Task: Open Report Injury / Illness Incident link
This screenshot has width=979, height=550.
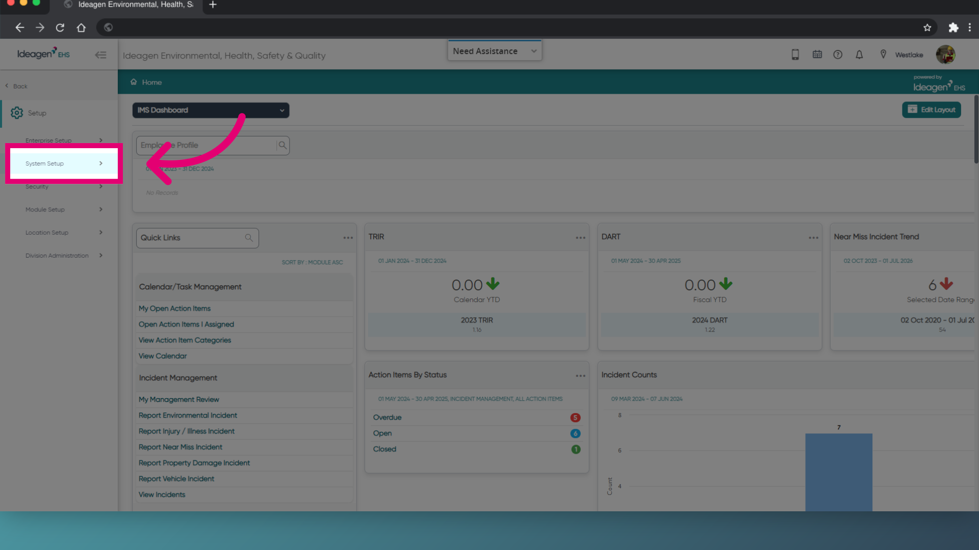Action: click(x=187, y=431)
